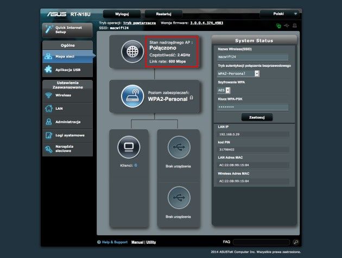Viewport: 342px width, 258px height.
Task: Click the Wireless signal icon in sidebar
Action: [x=48, y=95]
